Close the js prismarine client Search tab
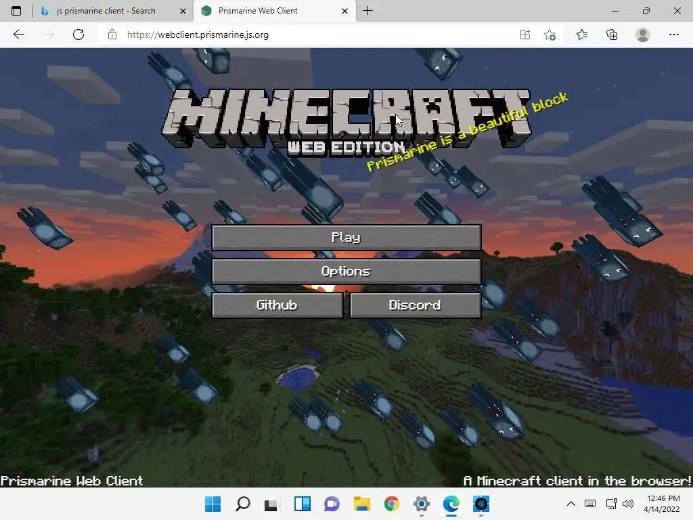Image resolution: width=693 pixels, height=520 pixels. [183, 11]
